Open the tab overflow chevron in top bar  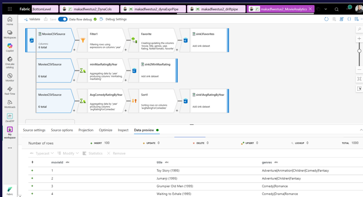(326, 9)
